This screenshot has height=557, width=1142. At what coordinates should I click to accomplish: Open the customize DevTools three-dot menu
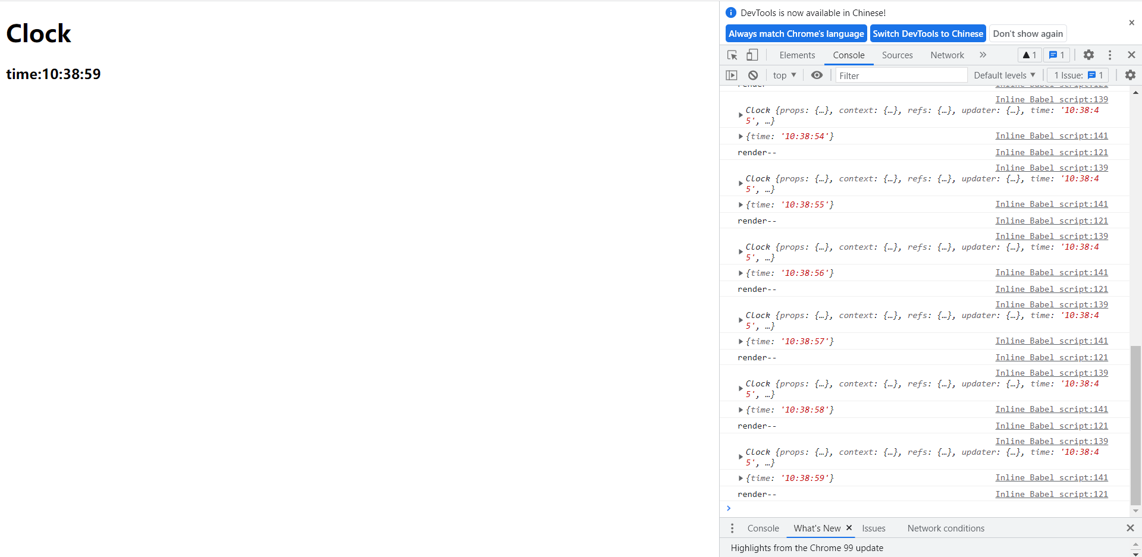[1110, 55]
